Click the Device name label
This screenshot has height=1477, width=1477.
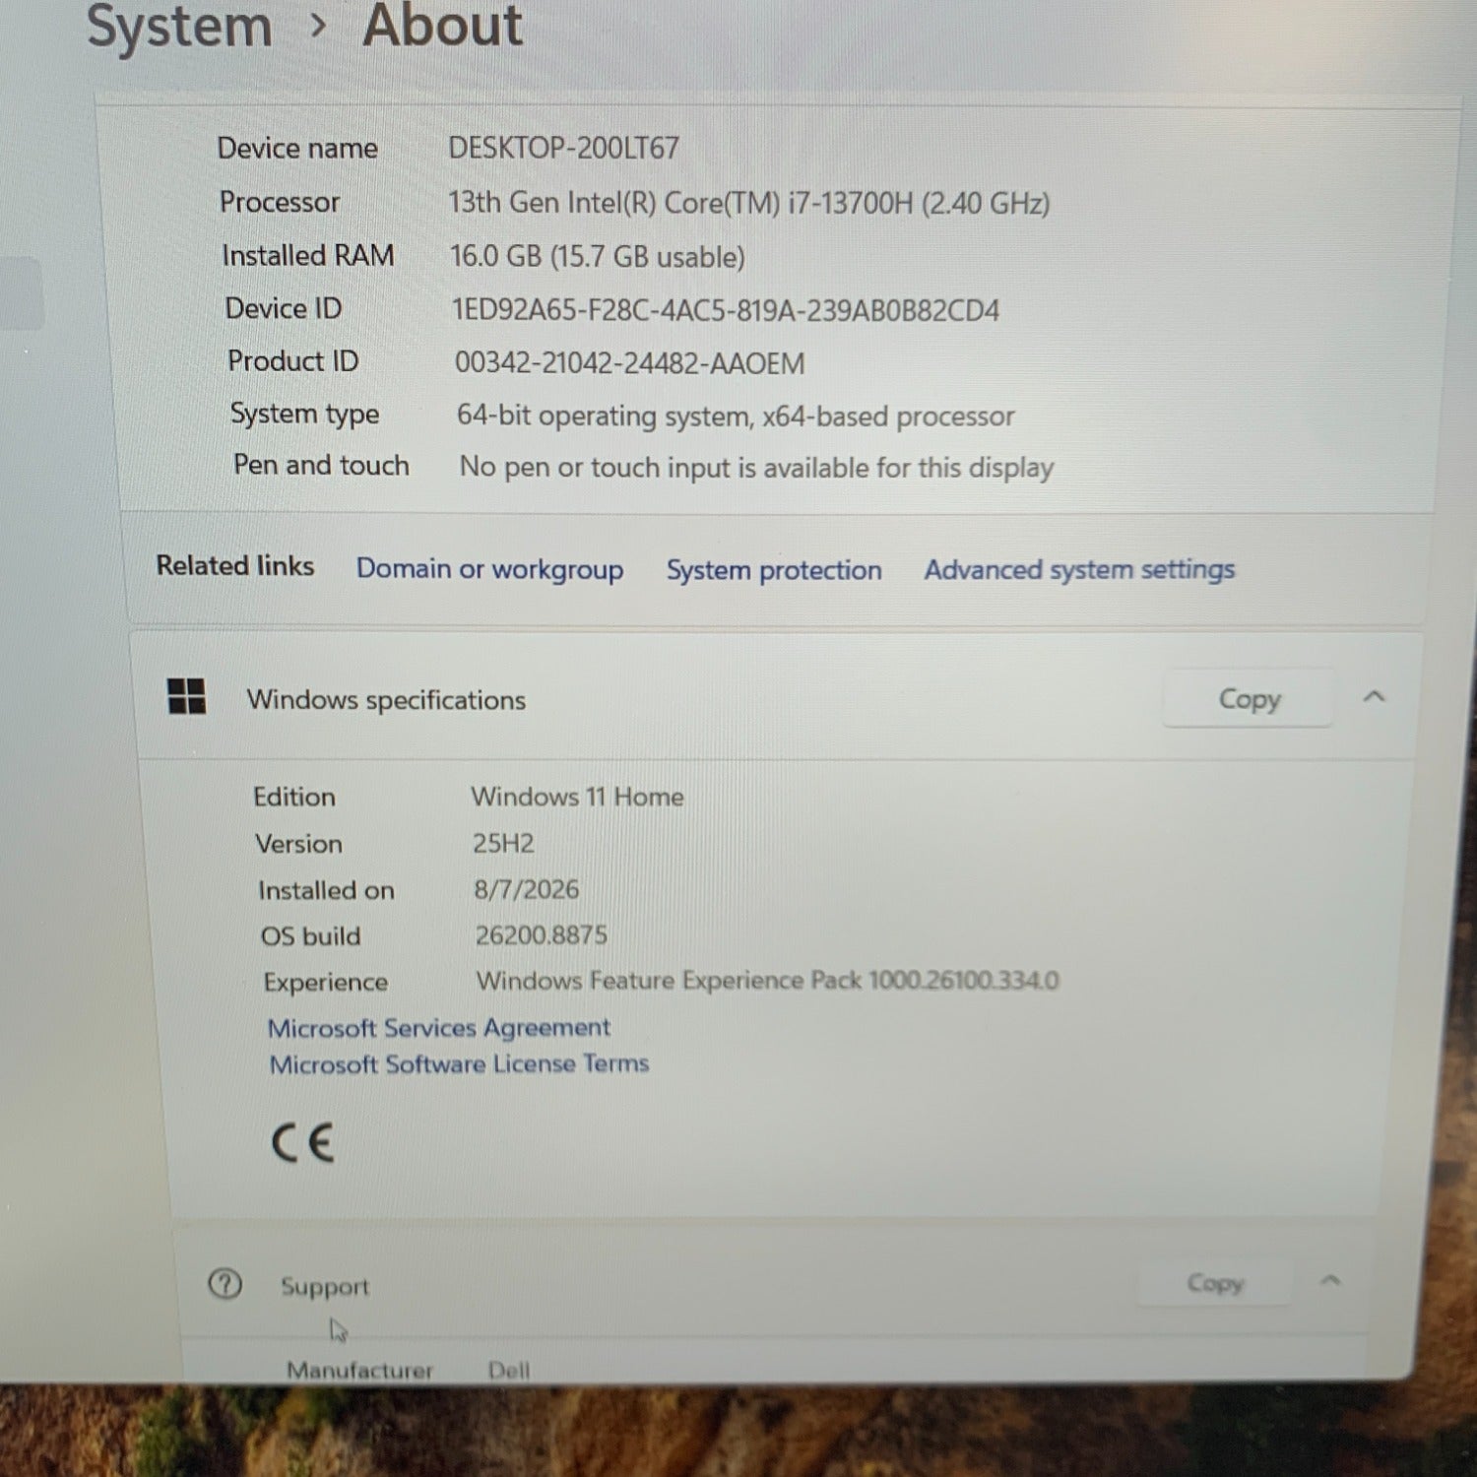(297, 148)
